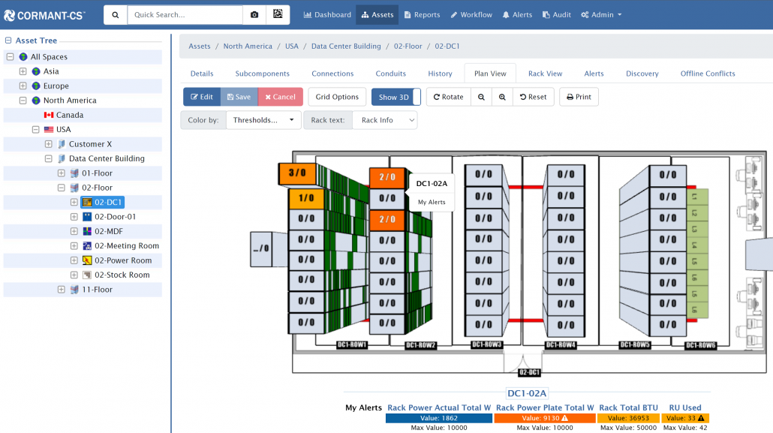Expand the 11-Floor tree node

coord(61,290)
